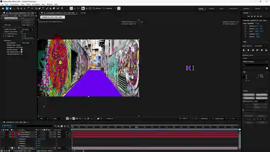The height and width of the screenshot is (152, 270).
Task: Toggle Track Point Size stopwatch
Action: click(x=5, y=34)
